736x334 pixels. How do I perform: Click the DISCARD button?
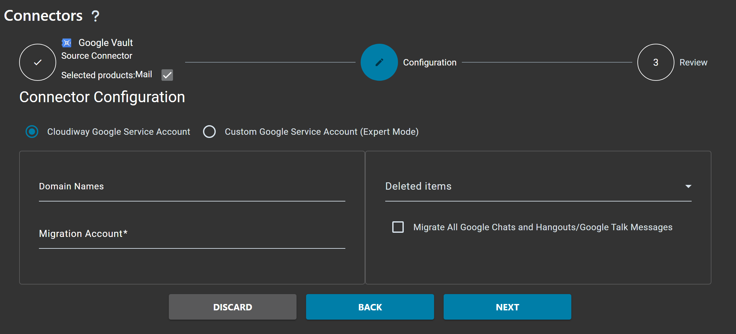233,307
